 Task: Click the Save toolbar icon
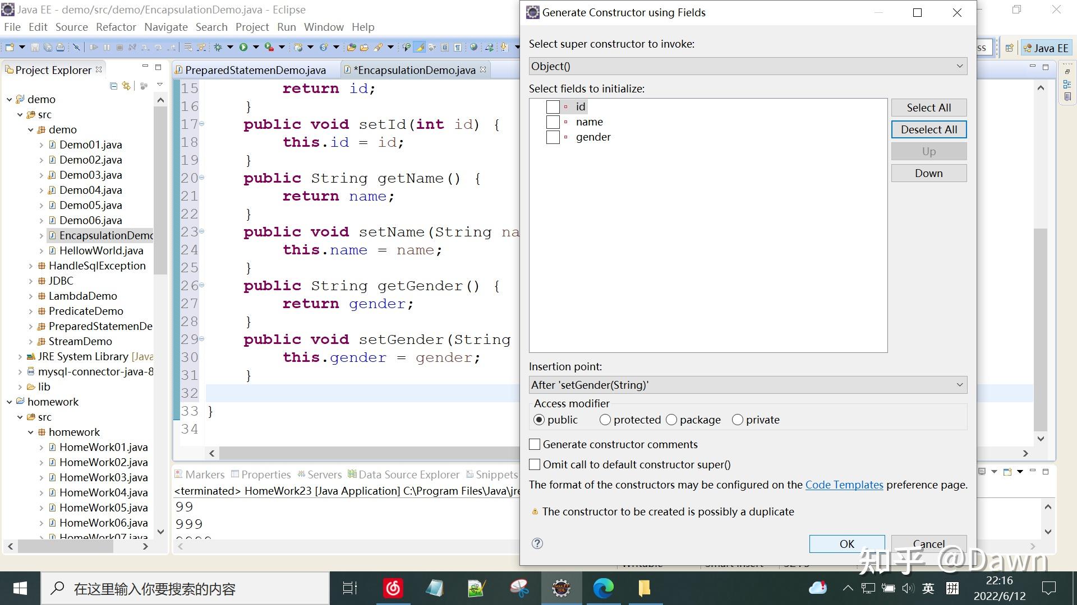click(35, 48)
